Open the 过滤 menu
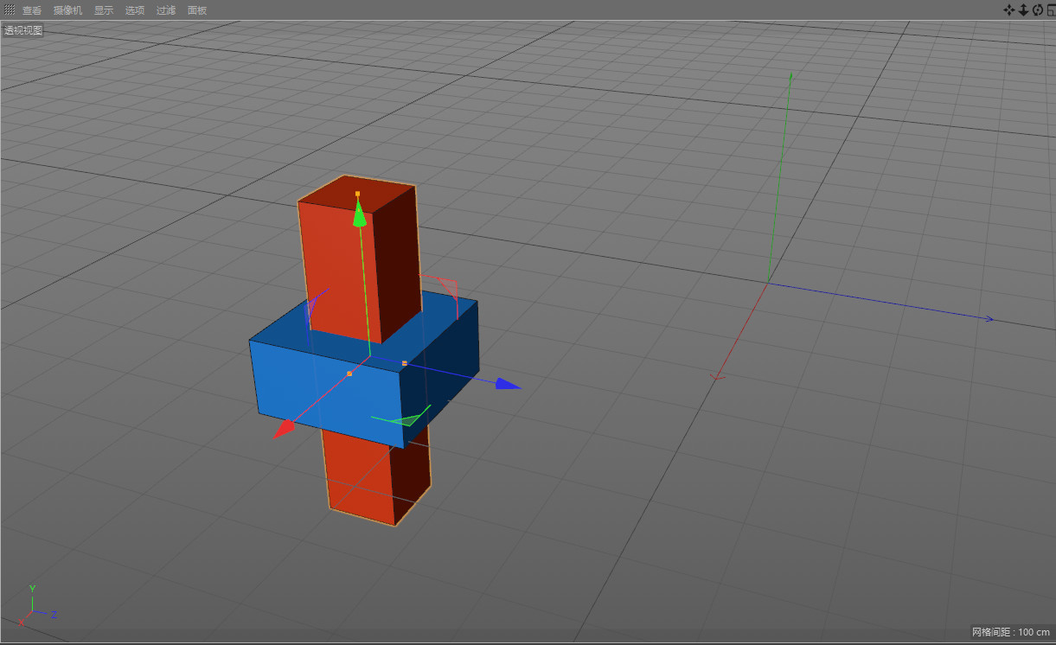Image resolution: width=1056 pixels, height=645 pixels. (x=166, y=10)
